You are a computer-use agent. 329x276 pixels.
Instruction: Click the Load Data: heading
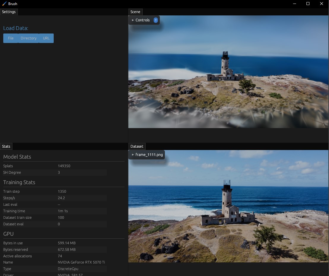click(16, 28)
